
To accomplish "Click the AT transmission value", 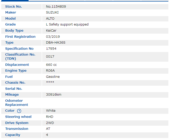I will (48, 129).
